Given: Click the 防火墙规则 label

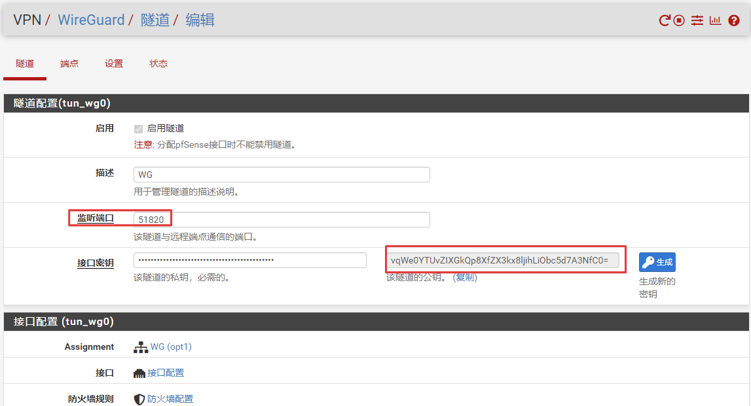Looking at the screenshot, I should 91,399.
